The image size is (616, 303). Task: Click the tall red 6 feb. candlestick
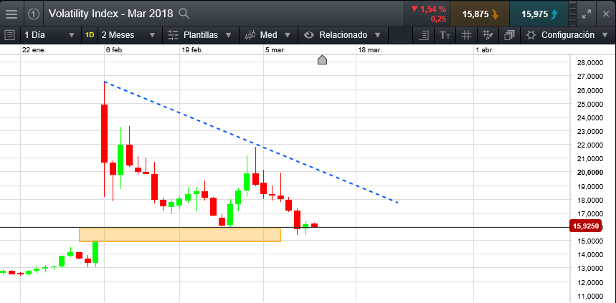point(104,133)
